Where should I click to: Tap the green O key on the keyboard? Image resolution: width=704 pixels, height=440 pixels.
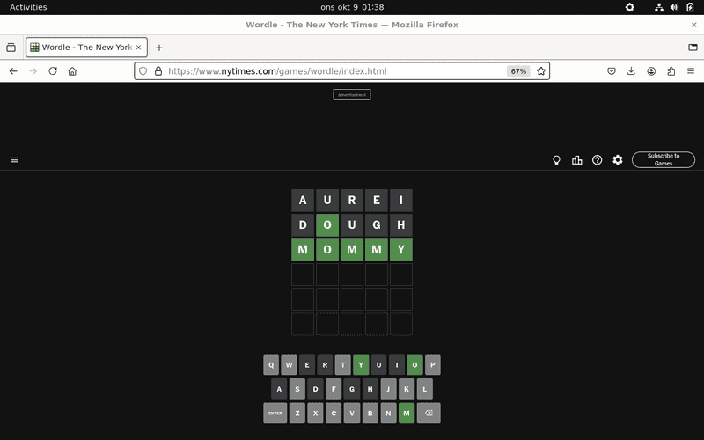414,364
